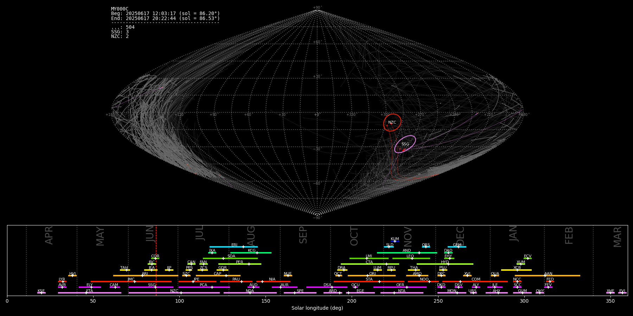The width and height of the screenshot is (633, 316).
Task: Click the KUM shower label in timeline
Action: click(x=395, y=239)
